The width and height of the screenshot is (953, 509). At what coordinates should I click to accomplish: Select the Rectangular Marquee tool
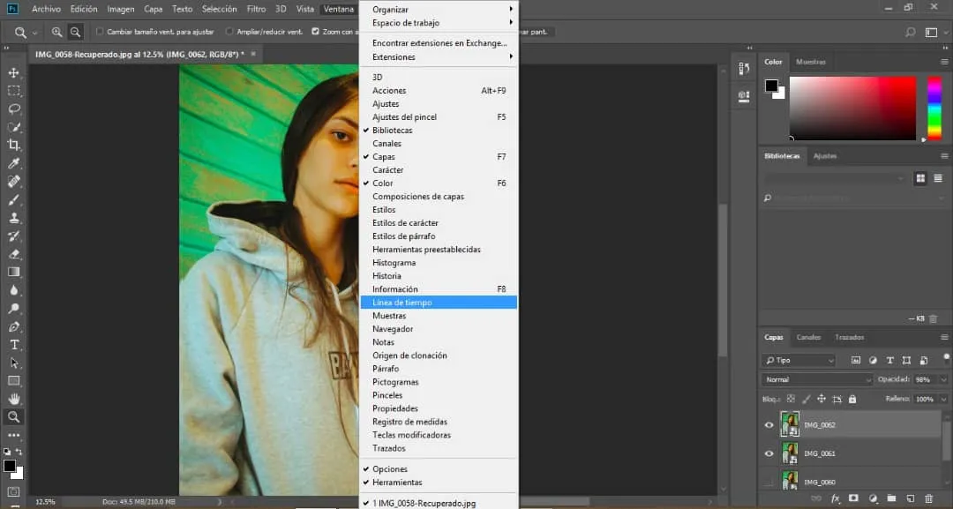point(13,91)
